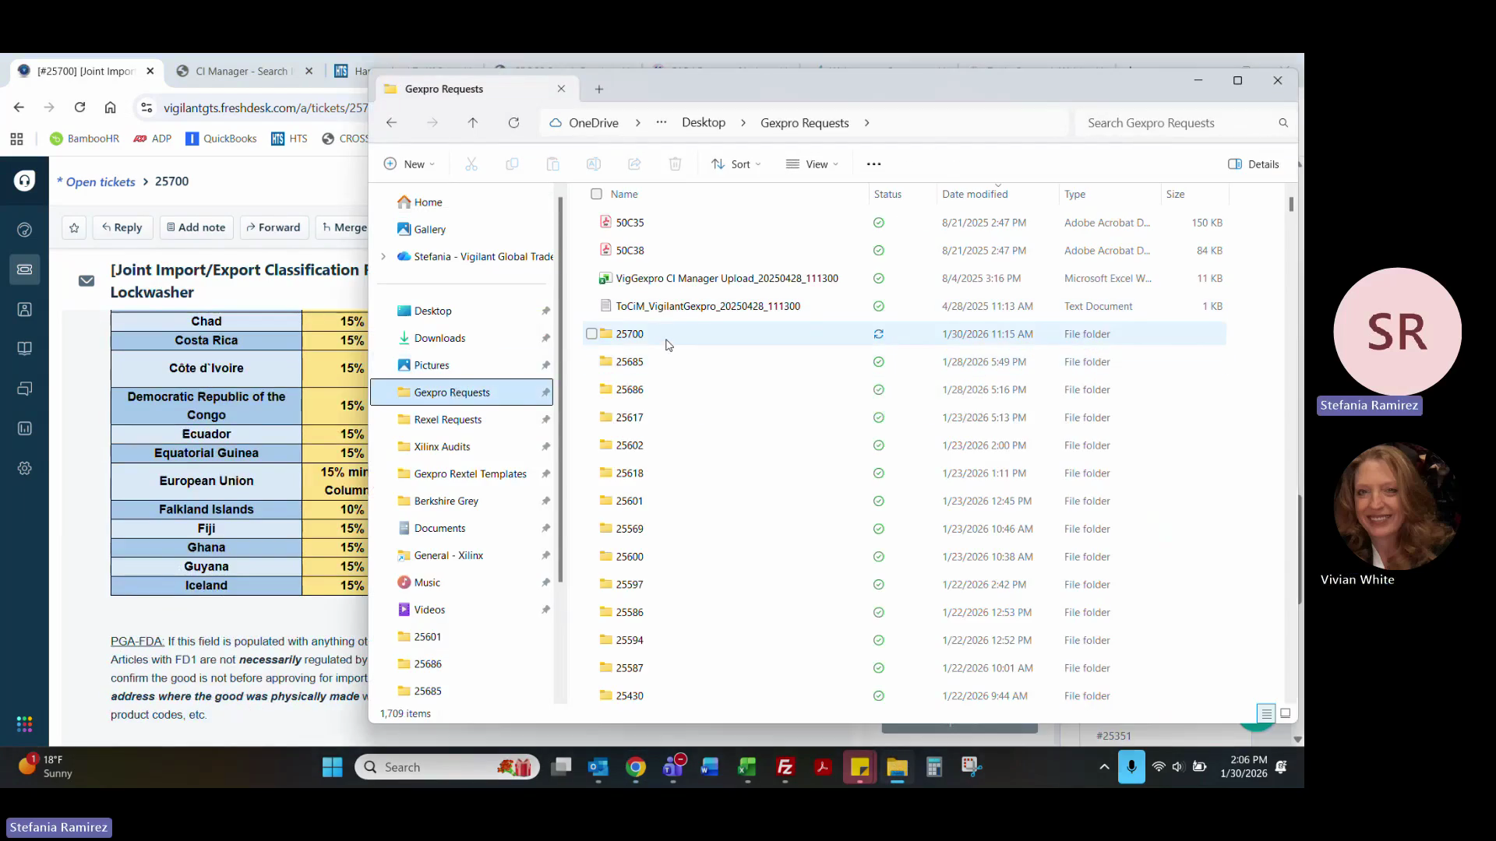Screen dimensions: 1496x841
Task: Check the select-all checkbox by Name
Action: [596, 194]
